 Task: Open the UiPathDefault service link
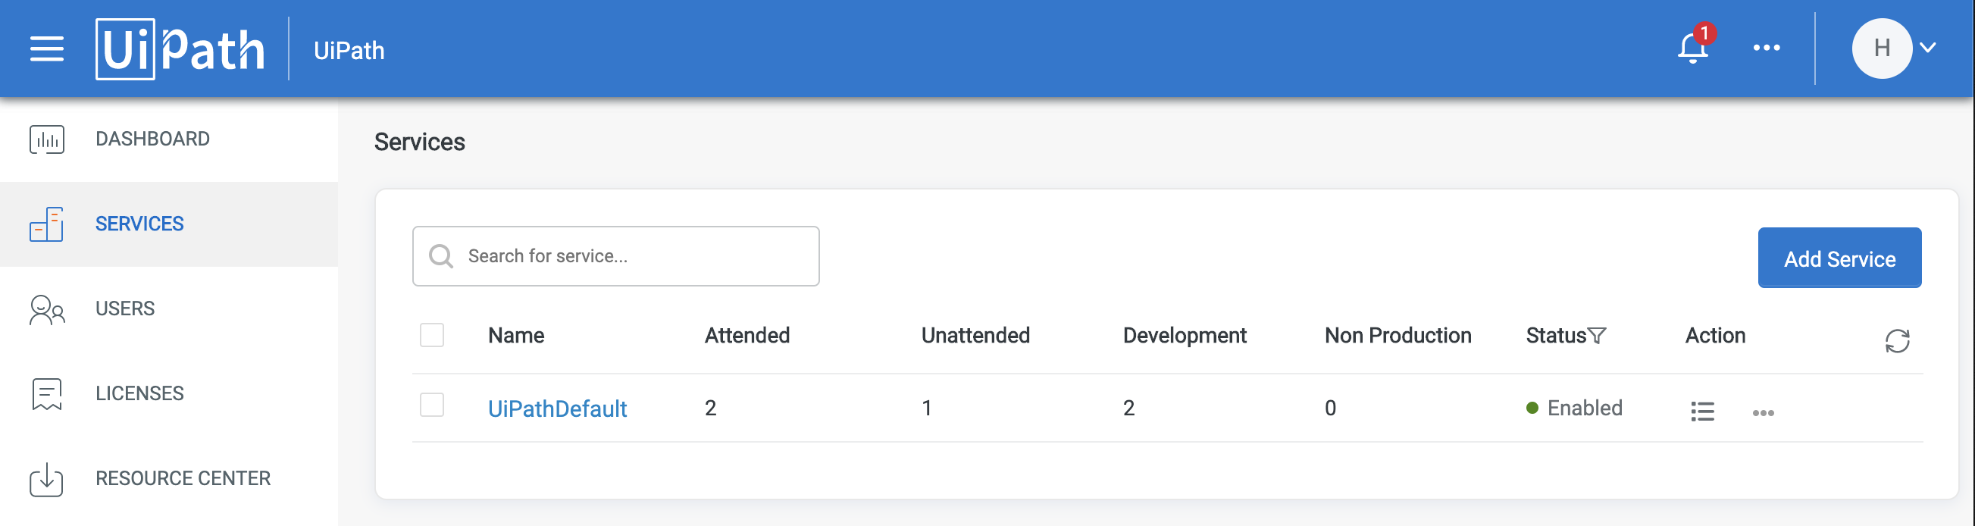(557, 409)
